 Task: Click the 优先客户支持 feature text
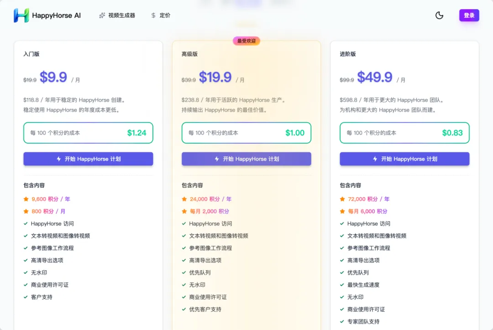pos(205,309)
